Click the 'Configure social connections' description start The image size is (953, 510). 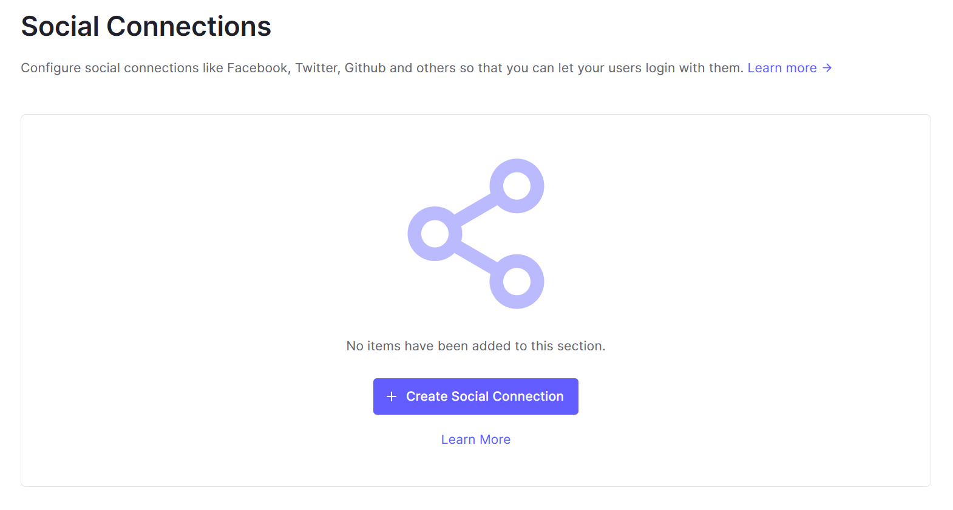(110, 68)
